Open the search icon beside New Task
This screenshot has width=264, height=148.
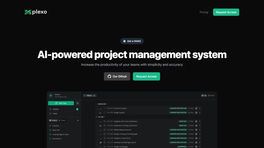(x=78, y=103)
